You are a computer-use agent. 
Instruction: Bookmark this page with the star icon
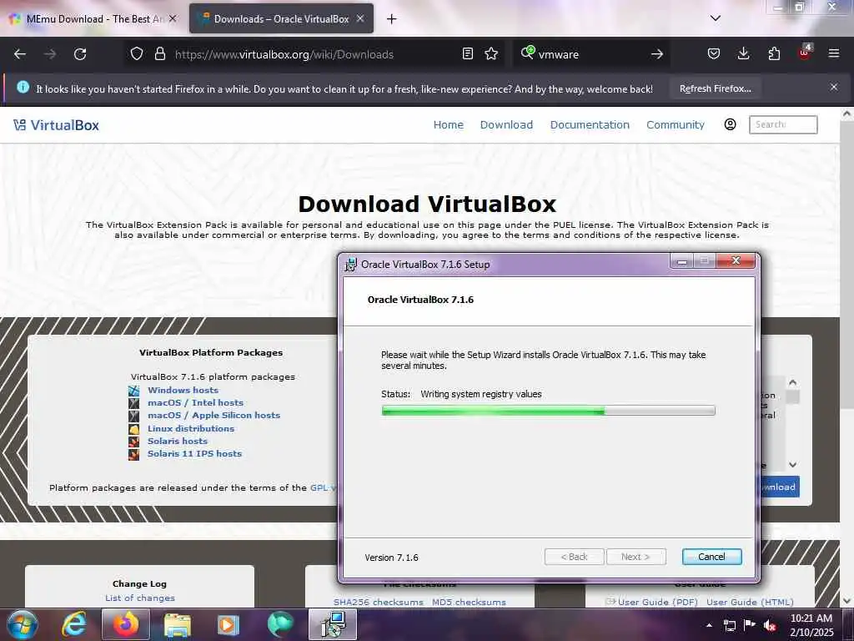click(491, 54)
